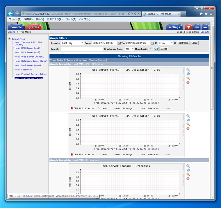Toggle the Thumbnails checkbox
The image size is (221, 208).
point(151,49)
